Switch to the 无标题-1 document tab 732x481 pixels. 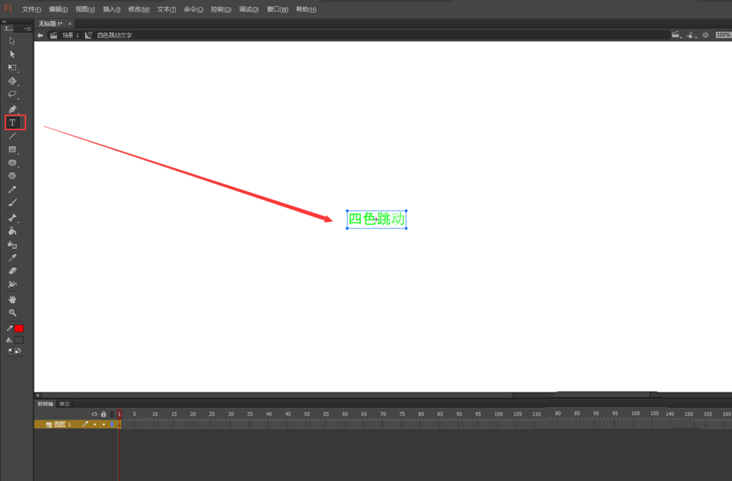click(x=51, y=23)
